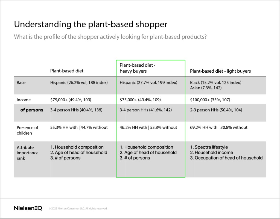
Task: Click the 'Plant-based diet - heavy buyers' header
Action: tap(138, 68)
